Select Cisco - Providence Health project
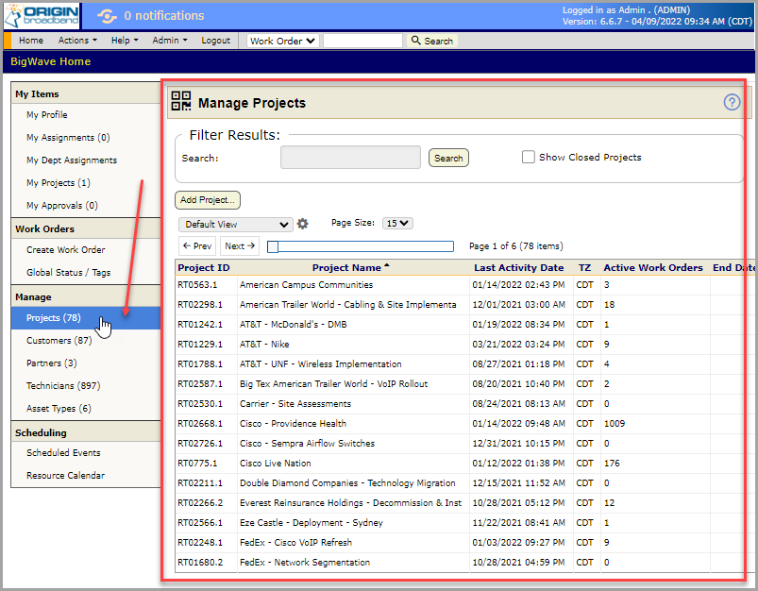 click(293, 424)
